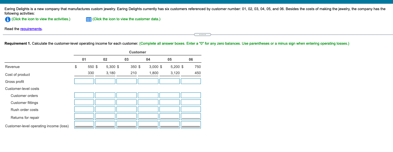Click Gross profit box for customer 05

[169, 81]
